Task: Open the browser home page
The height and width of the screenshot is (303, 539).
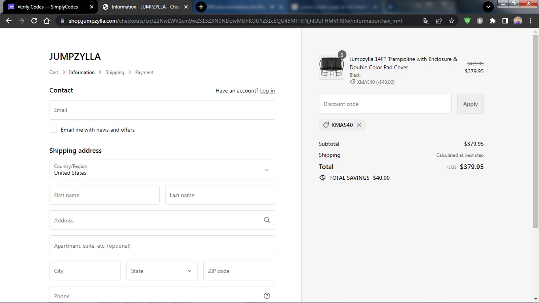Action: tap(47, 21)
